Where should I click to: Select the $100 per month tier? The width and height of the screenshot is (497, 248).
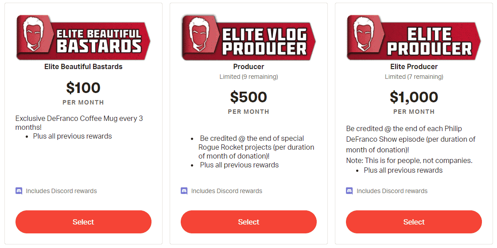(83, 222)
